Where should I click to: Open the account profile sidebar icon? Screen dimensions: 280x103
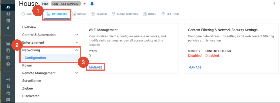click(8, 64)
